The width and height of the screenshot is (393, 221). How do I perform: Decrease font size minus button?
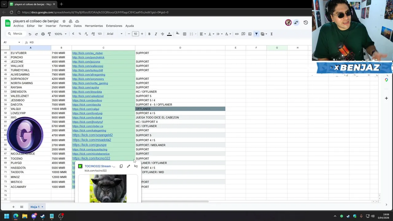(x=129, y=34)
